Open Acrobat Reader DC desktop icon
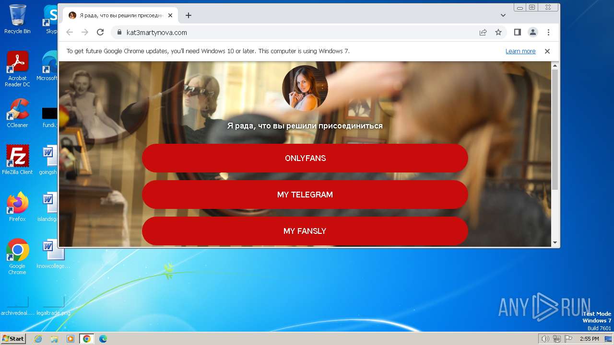The height and width of the screenshot is (345, 614). pos(17,69)
